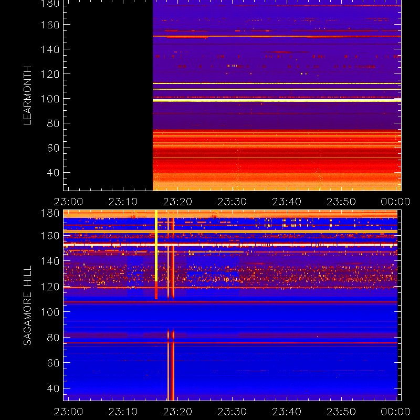
Task: Pick the 160 frequency label on Sagamore Hill plot
Action: point(50,236)
